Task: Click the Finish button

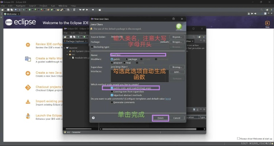Action: (x=160, y=118)
